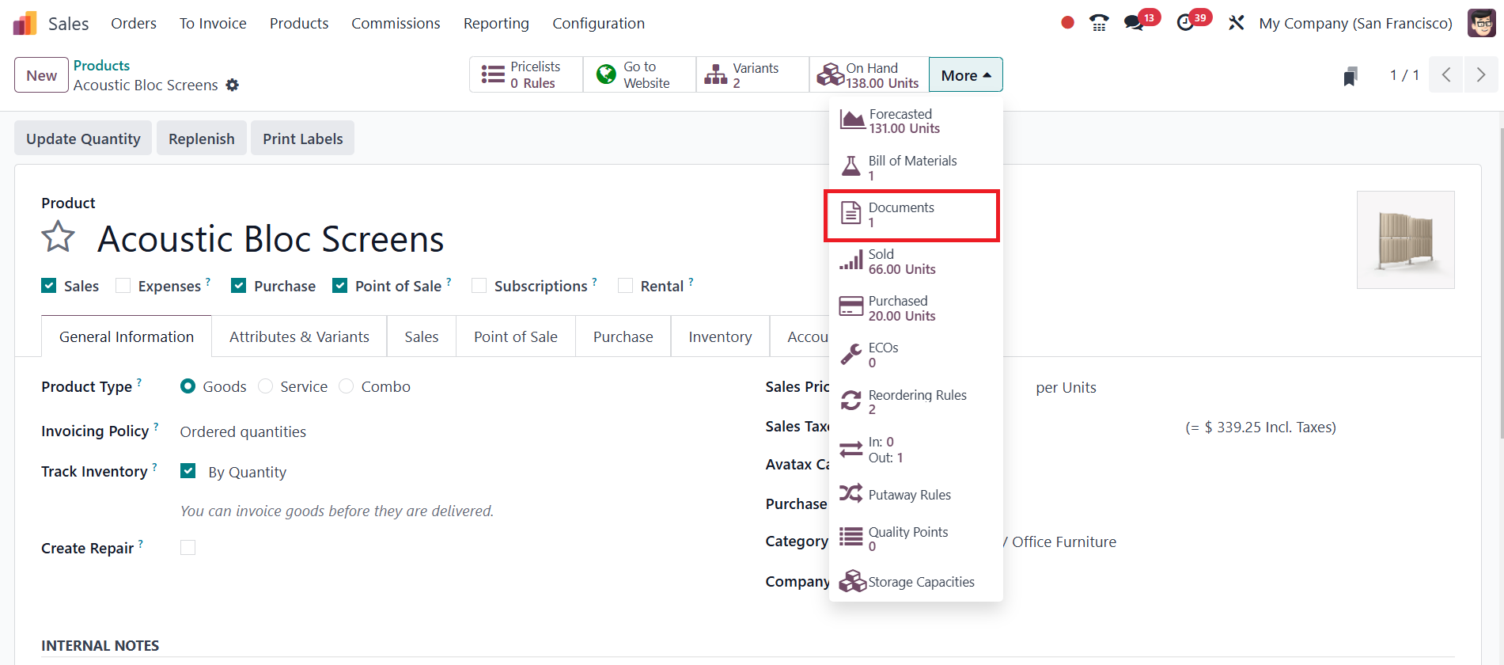
Task: Mark product as favorite with star
Action: [x=59, y=237]
